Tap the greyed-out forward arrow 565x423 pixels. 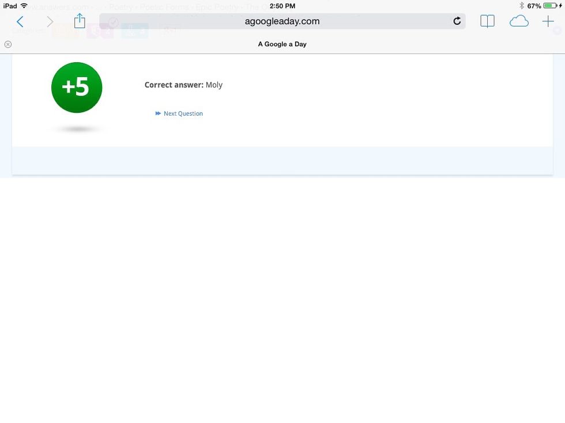point(50,22)
